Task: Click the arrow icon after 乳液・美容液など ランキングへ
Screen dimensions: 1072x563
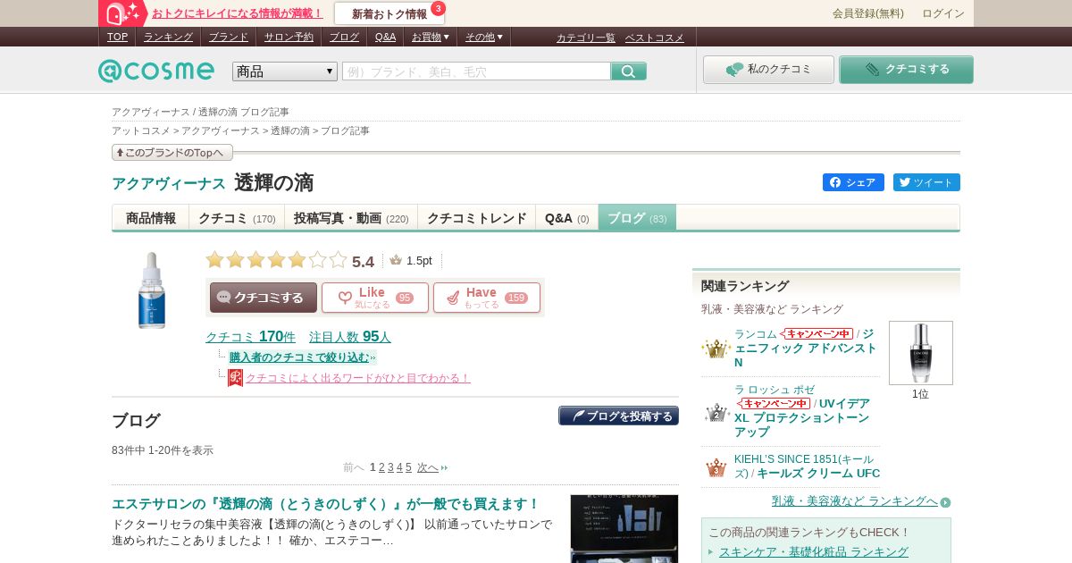Action: 945,502
